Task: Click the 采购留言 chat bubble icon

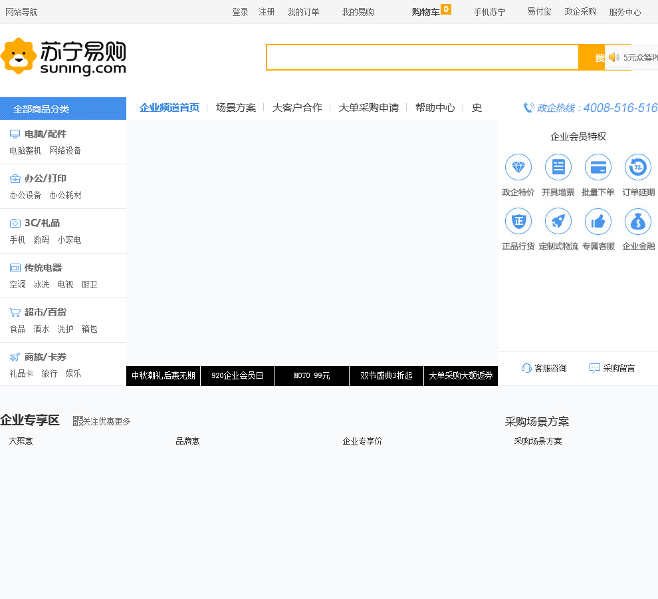Action: click(595, 368)
